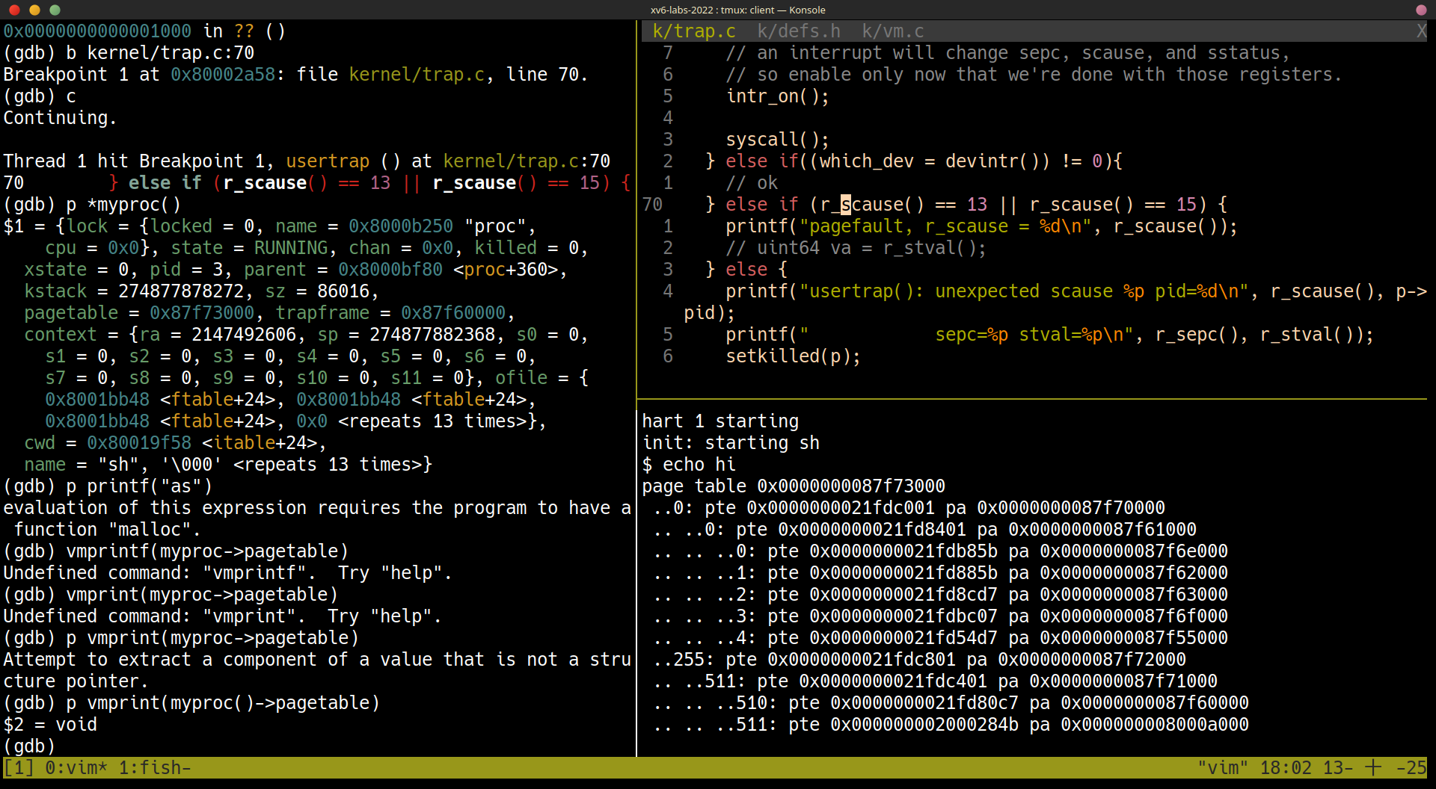Switch to tmux window 1:fish

point(157,767)
